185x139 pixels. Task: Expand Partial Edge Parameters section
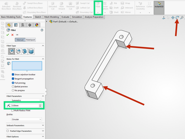click(x=43, y=131)
